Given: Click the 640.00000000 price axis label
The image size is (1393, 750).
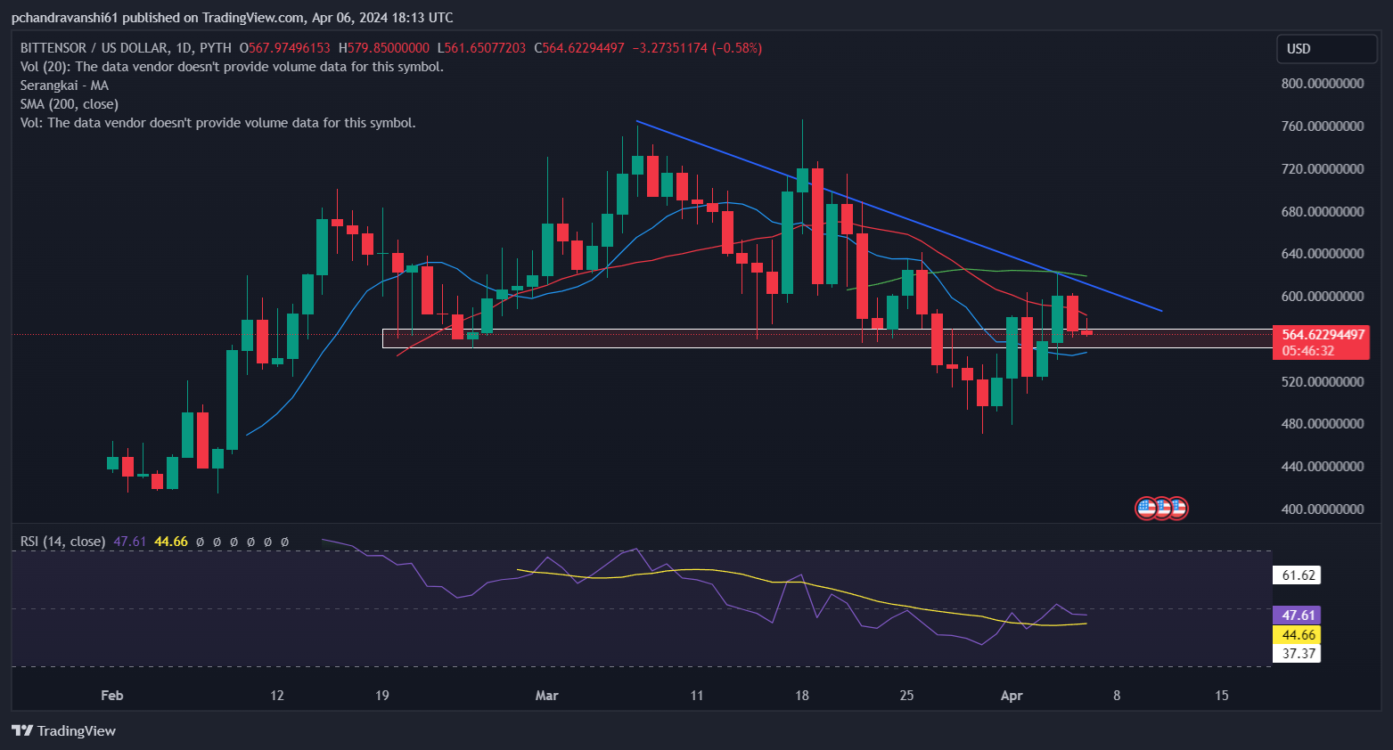Looking at the screenshot, I should 1323,254.
